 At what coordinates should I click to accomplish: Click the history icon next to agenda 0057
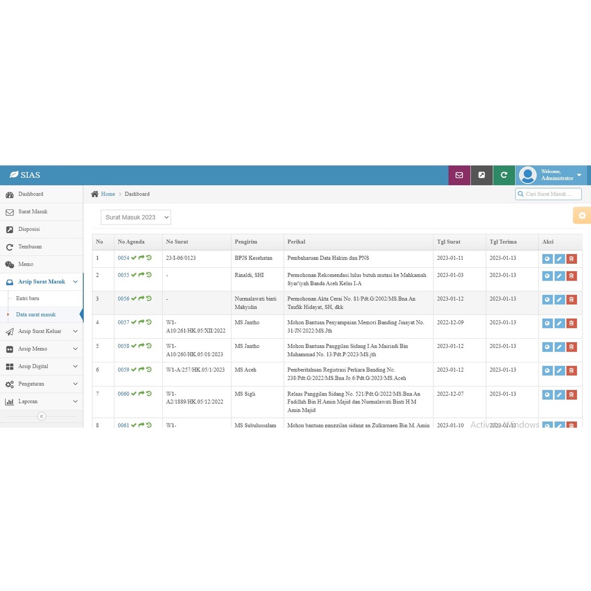tap(149, 322)
